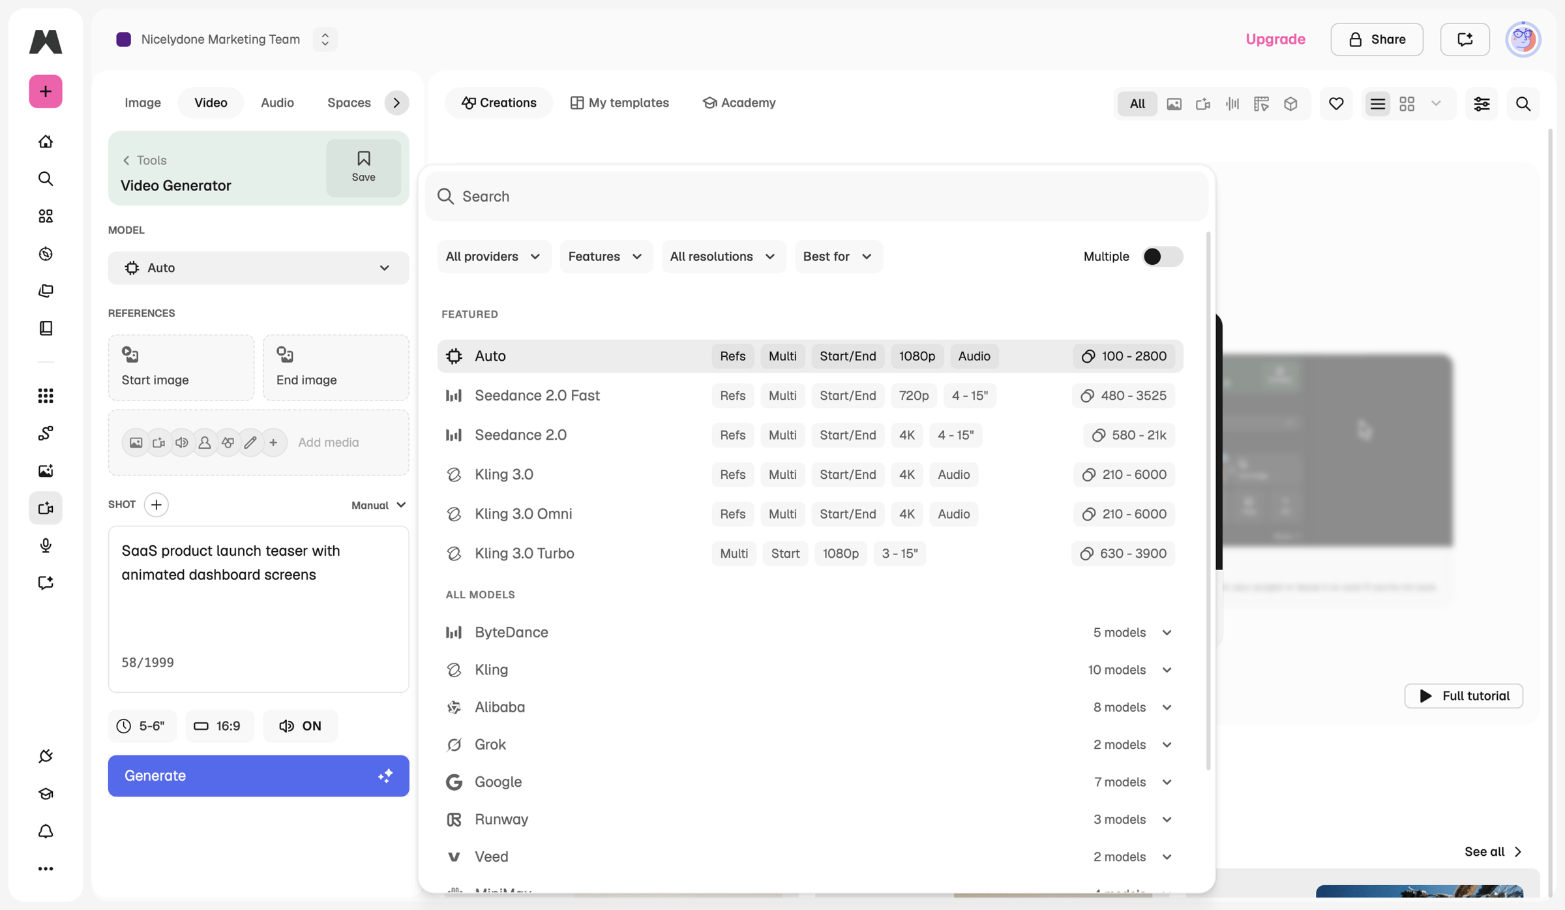Select the video generator sidebar icon
This screenshot has width=1565, height=910.
[46, 508]
